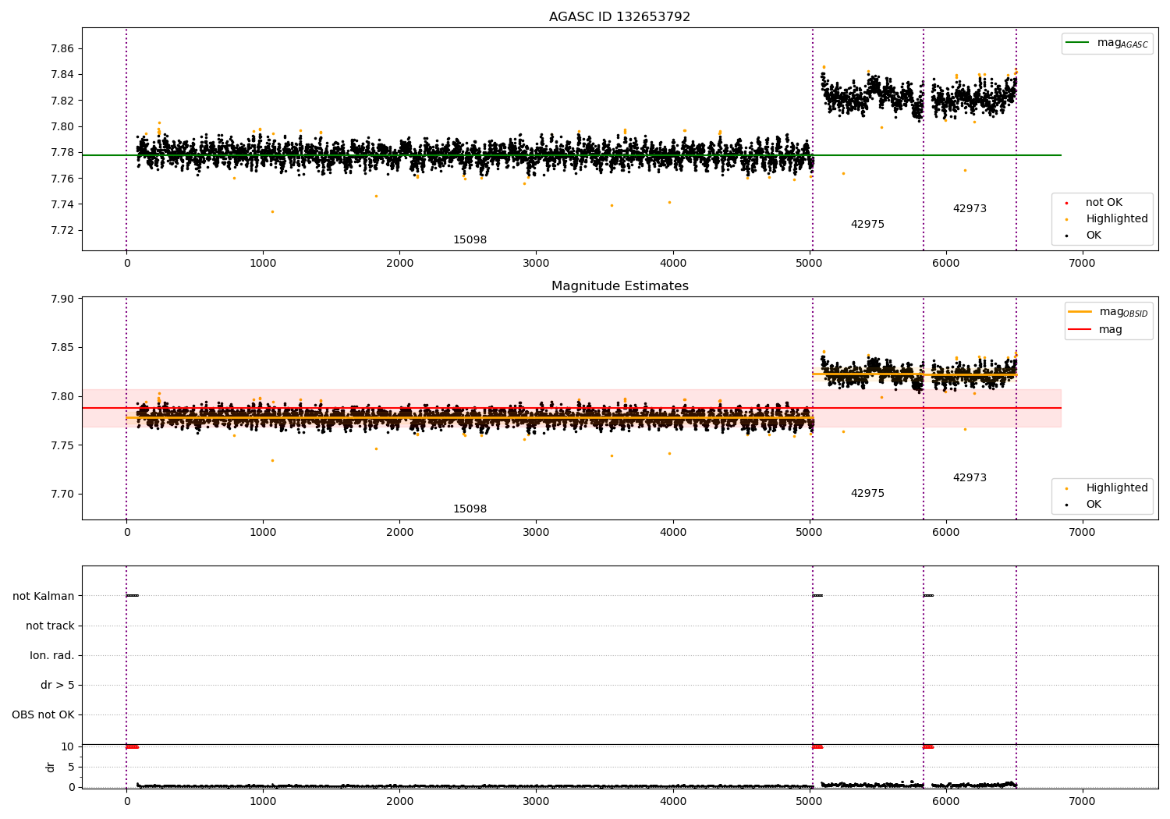
Task: Click the "Magnitude Estimates" plot title
Action: 619,286
